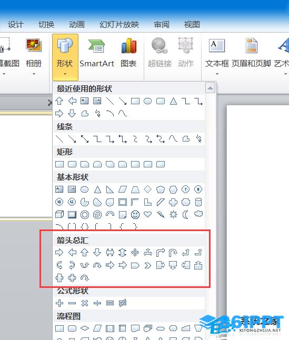
Task: Select the cloud shape in 基本形状
Action: pos(198,214)
